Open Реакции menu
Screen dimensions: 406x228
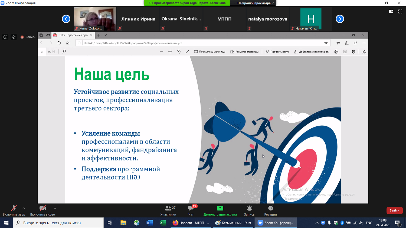click(270, 210)
